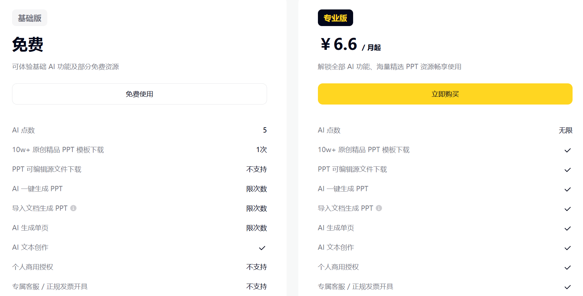Viewport: 583px width, 296px height.
Task: Click checkmark for 个人商用授权 in 专业版
Action: 568,267
